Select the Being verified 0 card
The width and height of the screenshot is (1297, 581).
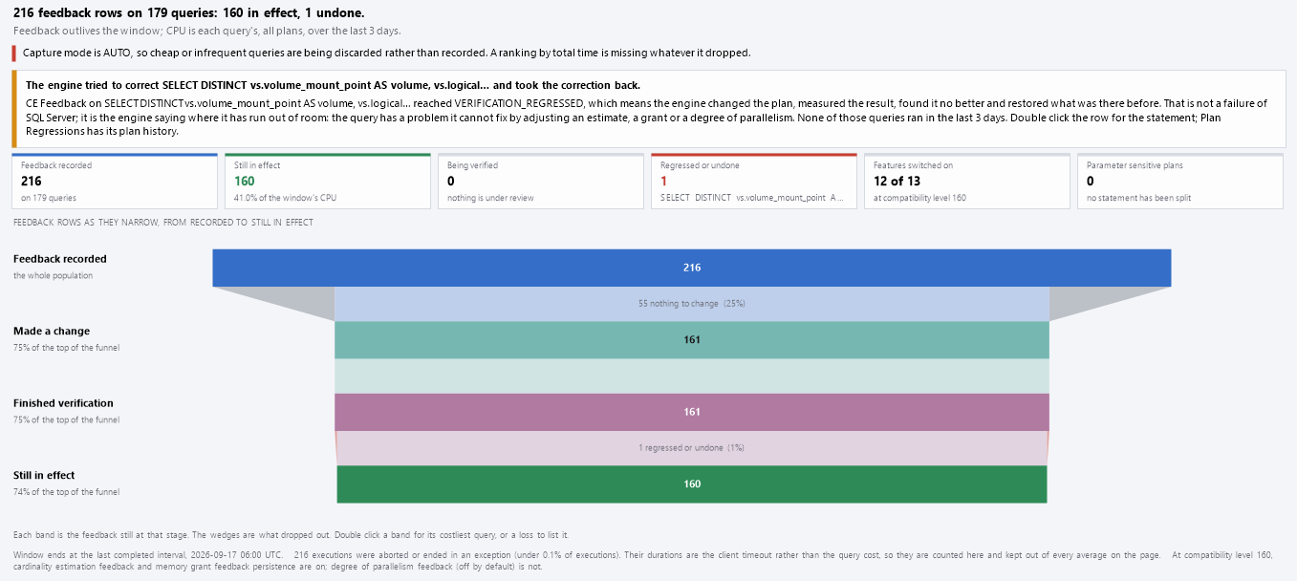(x=541, y=181)
